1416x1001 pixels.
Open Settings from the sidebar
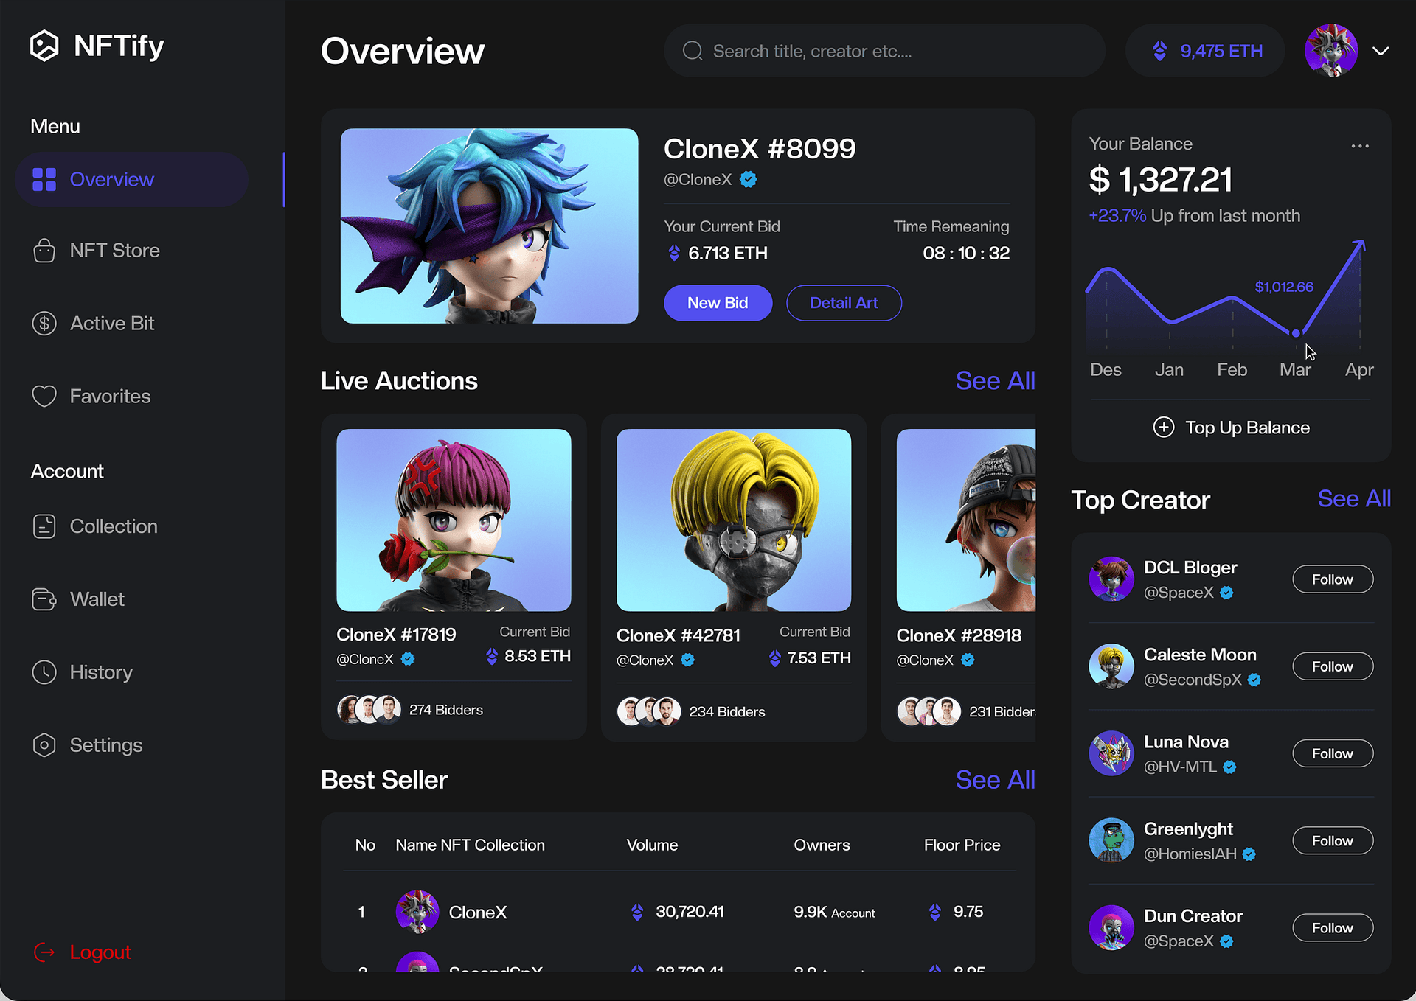87,745
